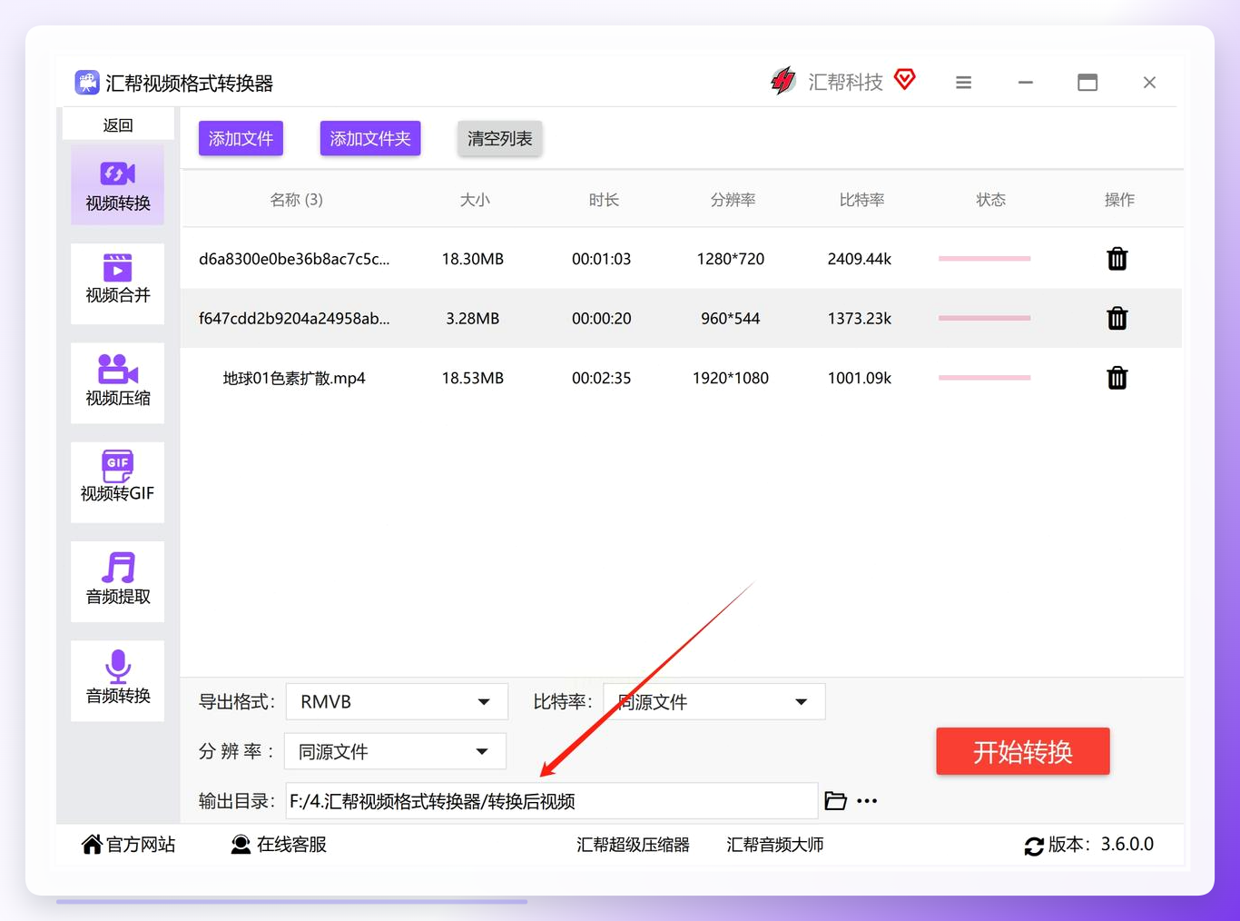Click the 00:01:03 duration cell
The height and width of the screenshot is (921, 1240).
[601, 259]
